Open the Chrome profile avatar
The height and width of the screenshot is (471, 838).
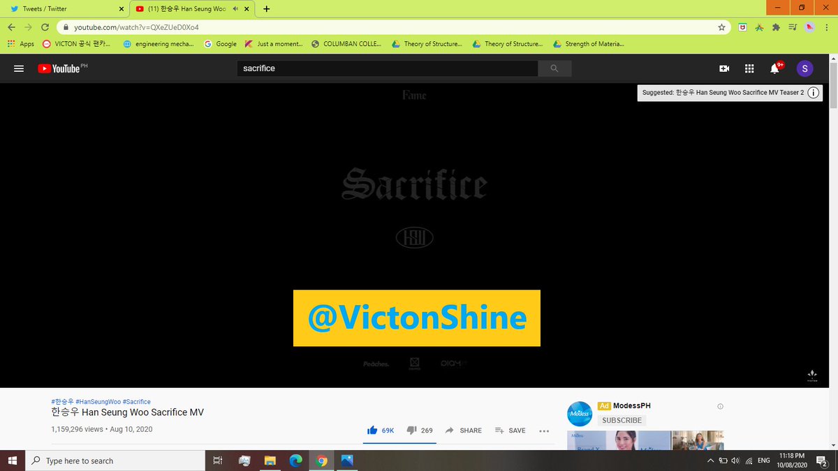click(x=809, y=27)
